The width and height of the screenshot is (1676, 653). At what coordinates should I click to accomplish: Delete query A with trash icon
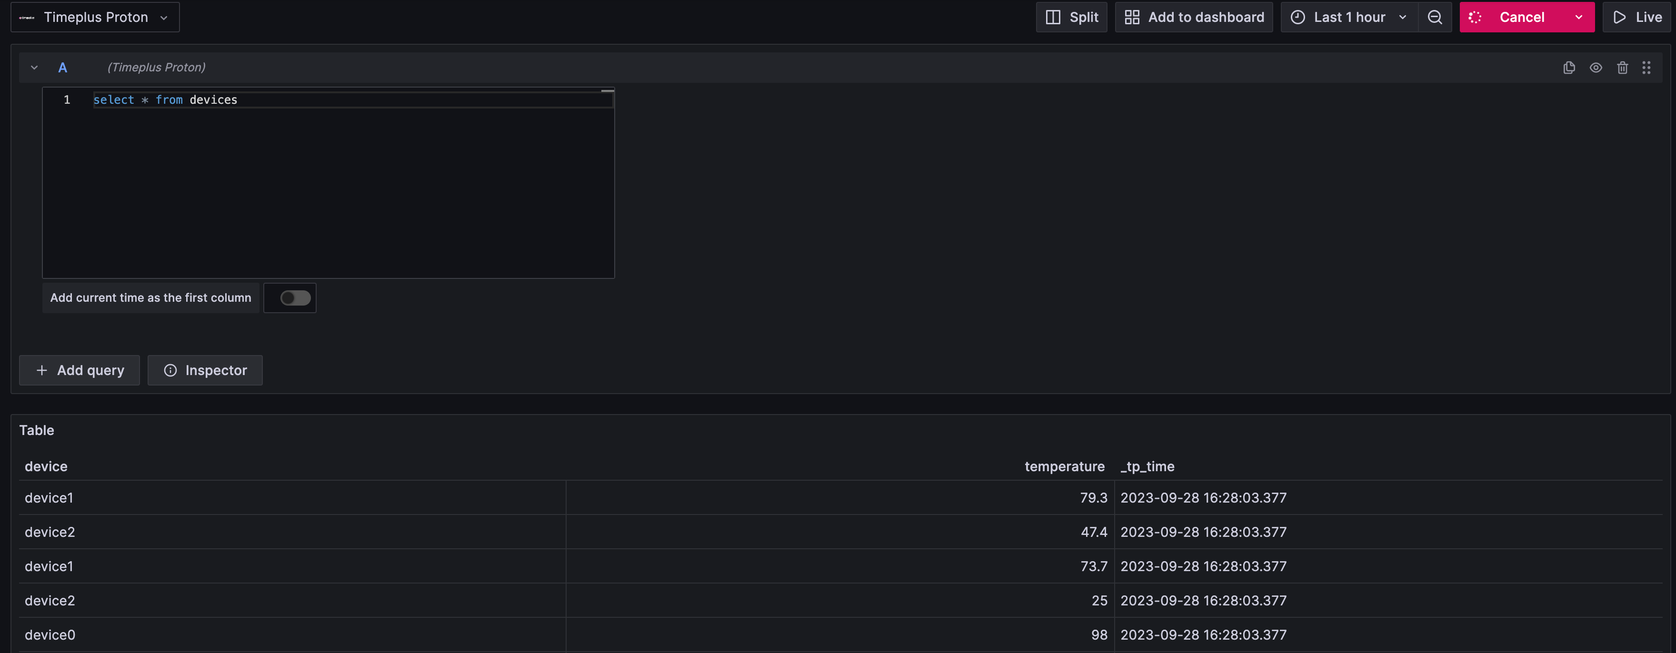[x=1622, y=68]
